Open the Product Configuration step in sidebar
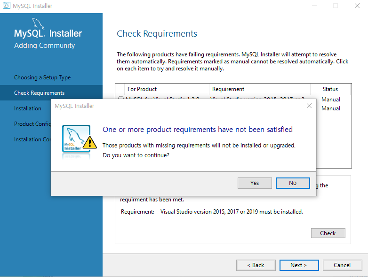 [x=32, y=124]
